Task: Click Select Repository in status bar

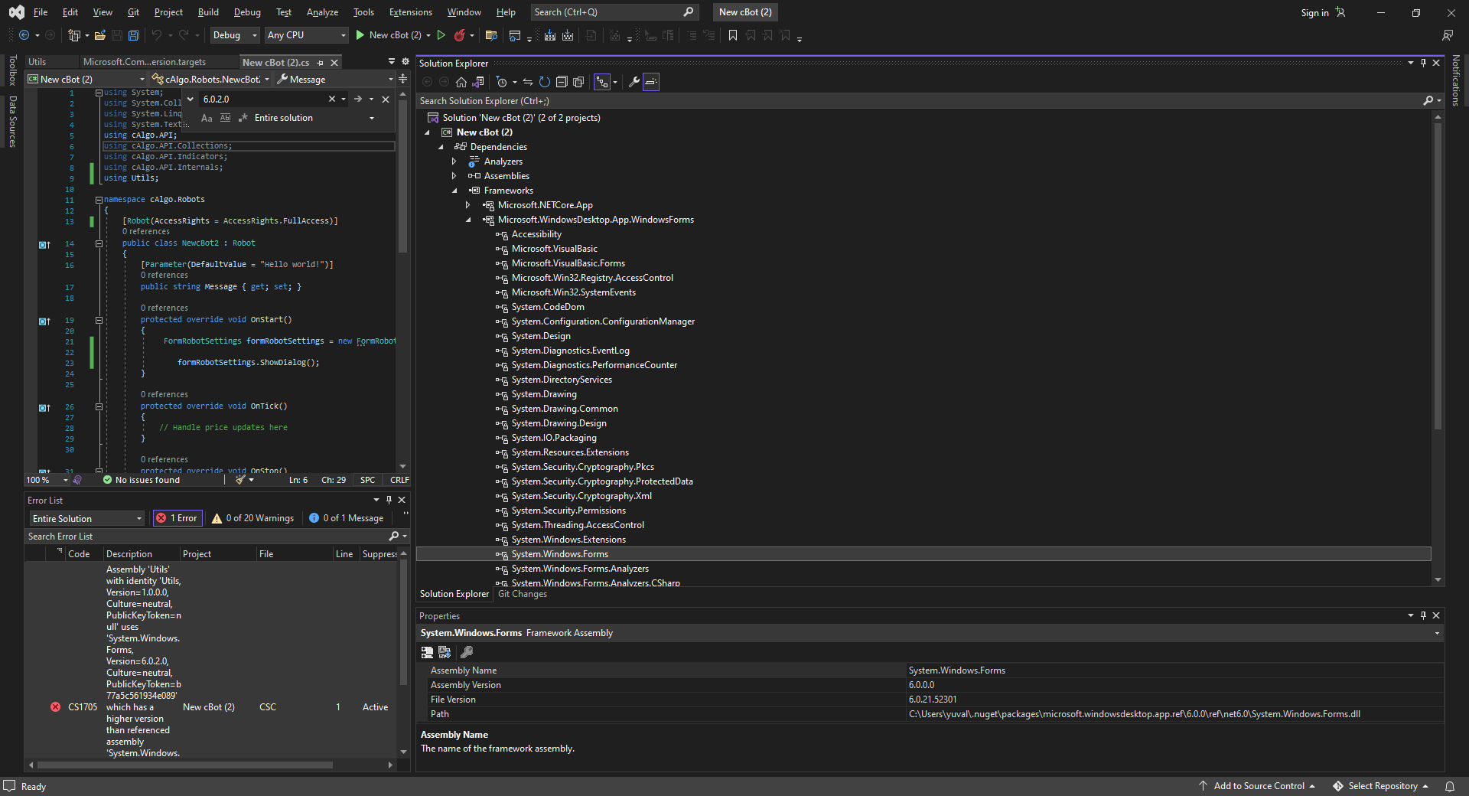Action: click(1381, 786)
